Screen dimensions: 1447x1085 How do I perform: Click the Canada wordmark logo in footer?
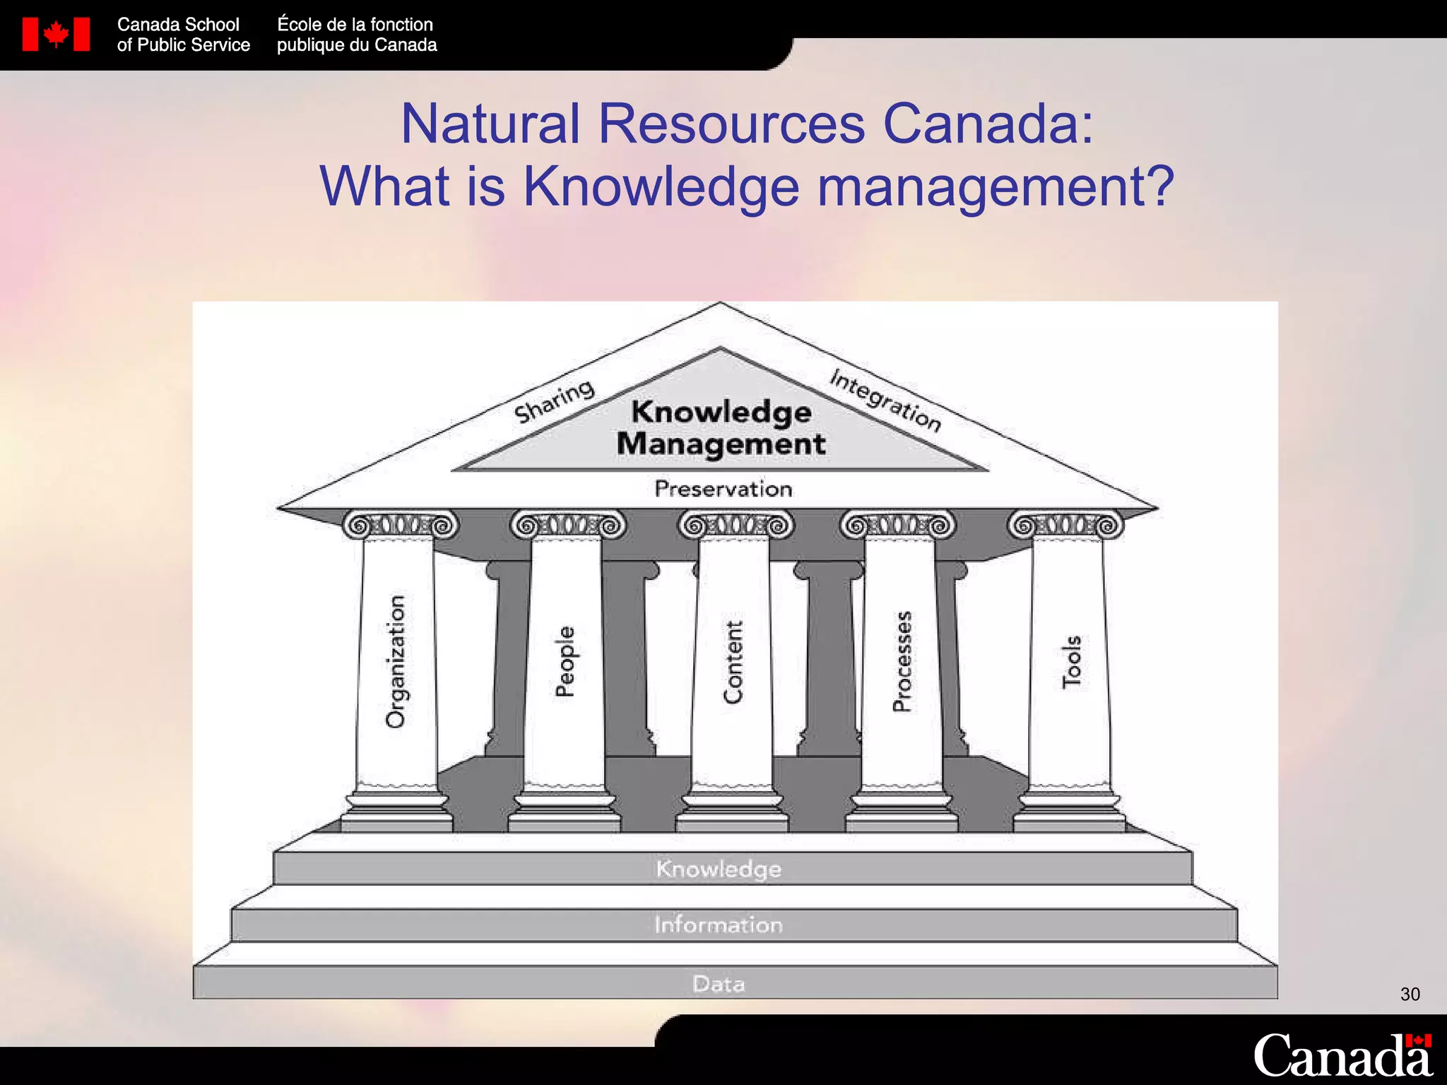pos(1342,1055)
